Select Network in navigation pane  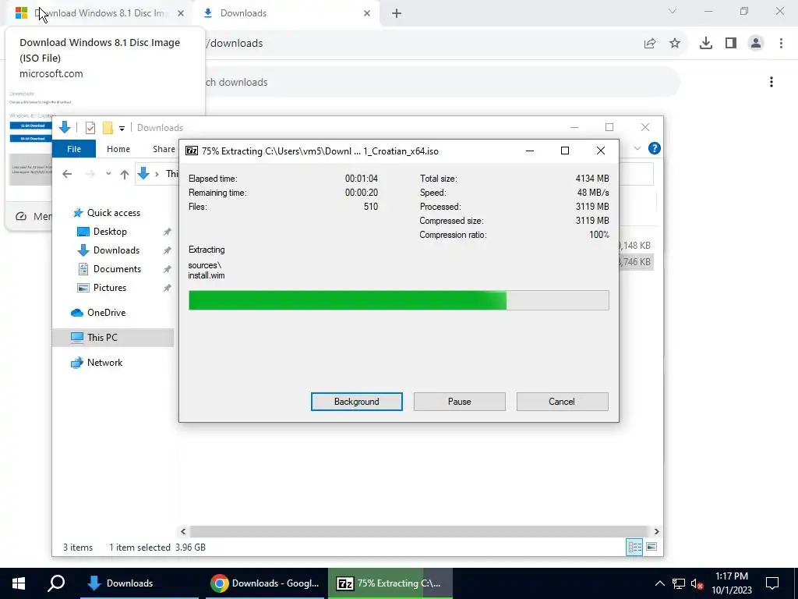104,363
